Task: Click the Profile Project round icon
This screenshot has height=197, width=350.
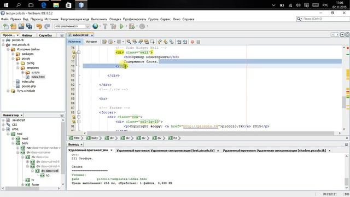Action: 142,26
